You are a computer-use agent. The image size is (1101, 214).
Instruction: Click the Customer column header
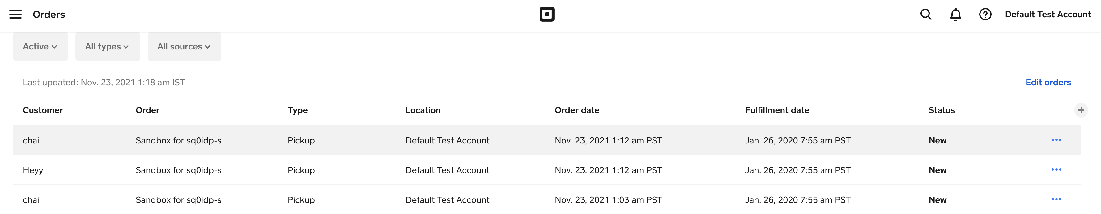pyautogui.click(x=43, y=110)
